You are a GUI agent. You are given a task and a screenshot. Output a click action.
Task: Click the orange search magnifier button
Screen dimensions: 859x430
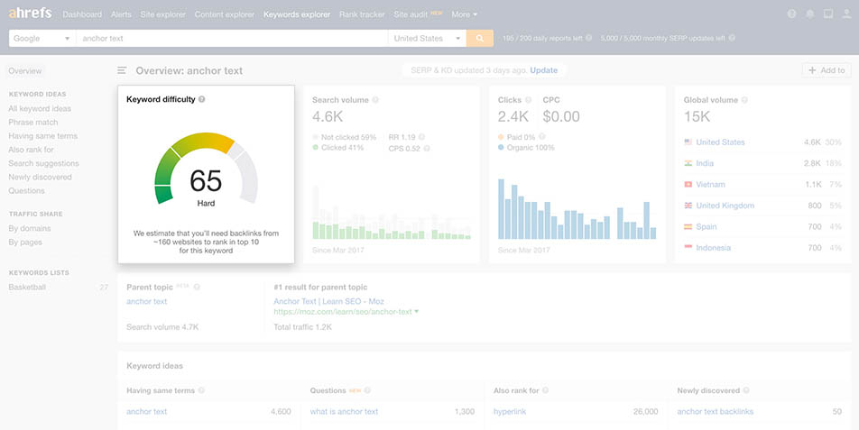[x=480, y=38]
